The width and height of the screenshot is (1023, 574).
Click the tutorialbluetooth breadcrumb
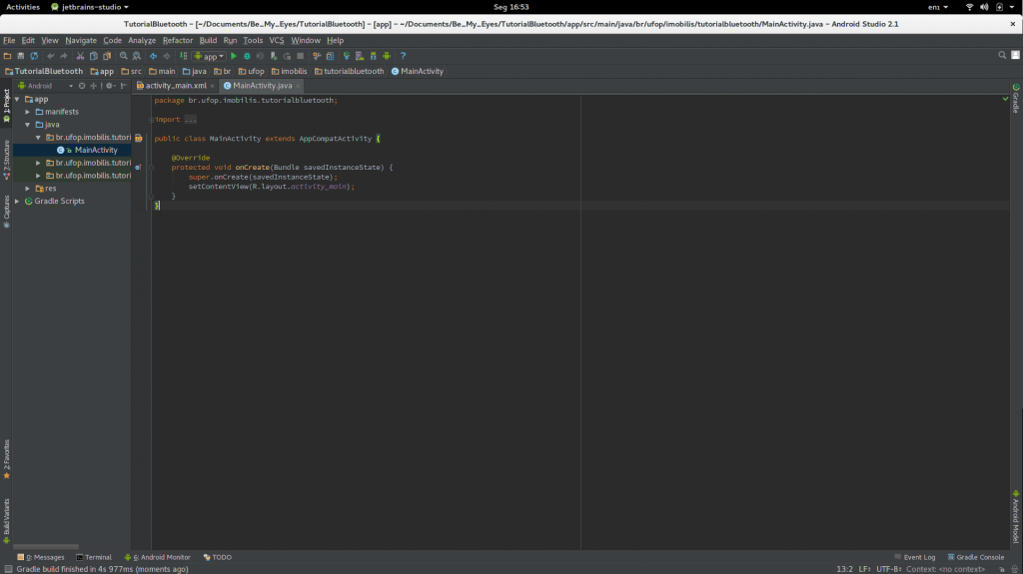[349, 71]
